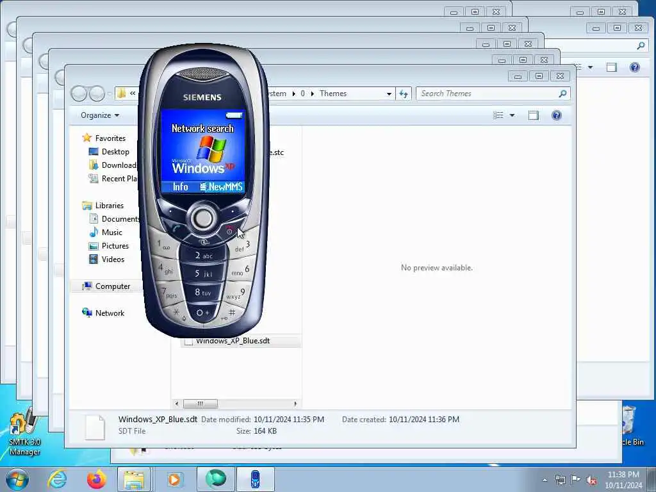Screen dimensions: 656x492
Task: Click the red end/power key on phone
Action: (230, 230)
